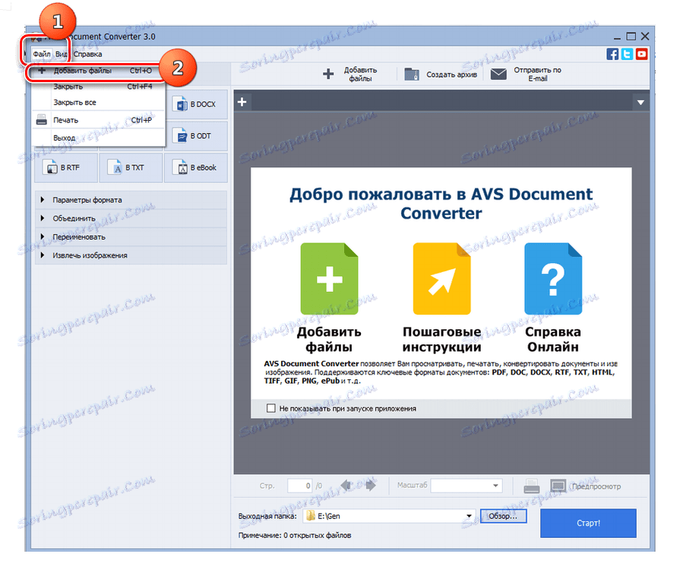Open the Файл menu
The height and width of the screenshot is (576, 680).
42,54
